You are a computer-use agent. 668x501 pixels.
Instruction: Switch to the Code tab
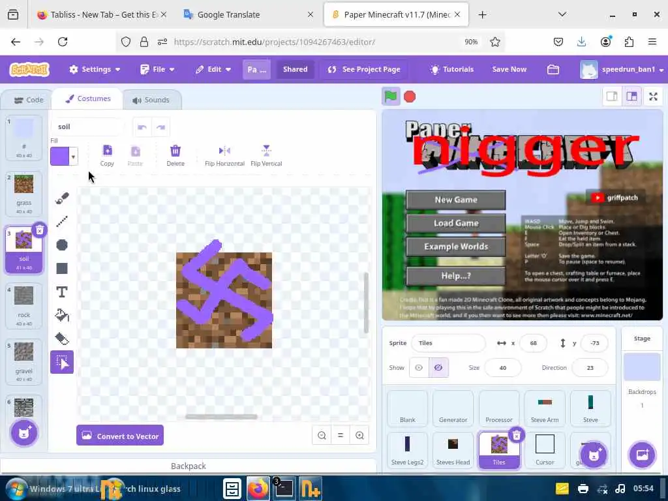(x=29, y=100)
